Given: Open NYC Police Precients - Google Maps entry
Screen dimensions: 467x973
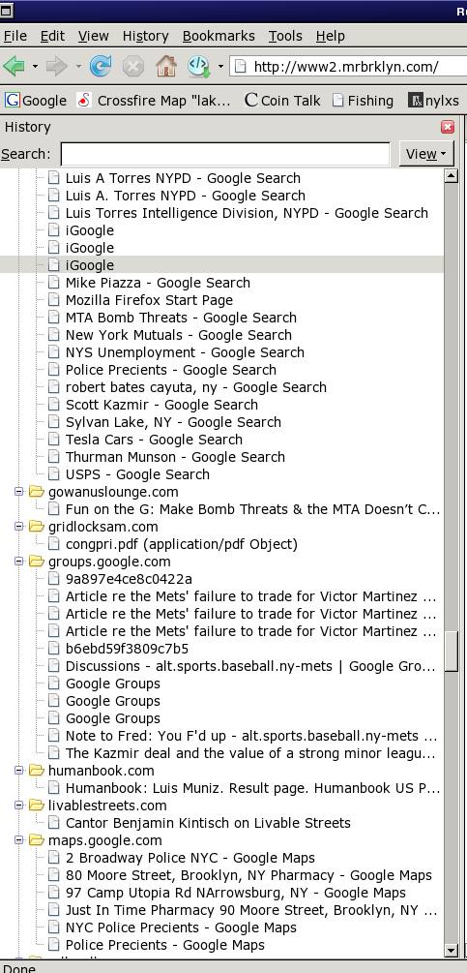Looking at the screenshot, I should coord(181,927).
